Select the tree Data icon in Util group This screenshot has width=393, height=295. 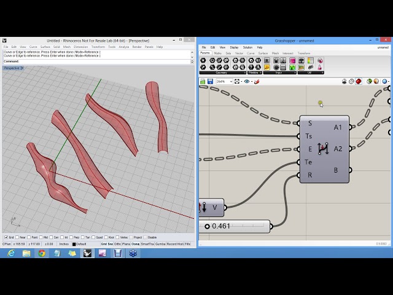point(302,61)
